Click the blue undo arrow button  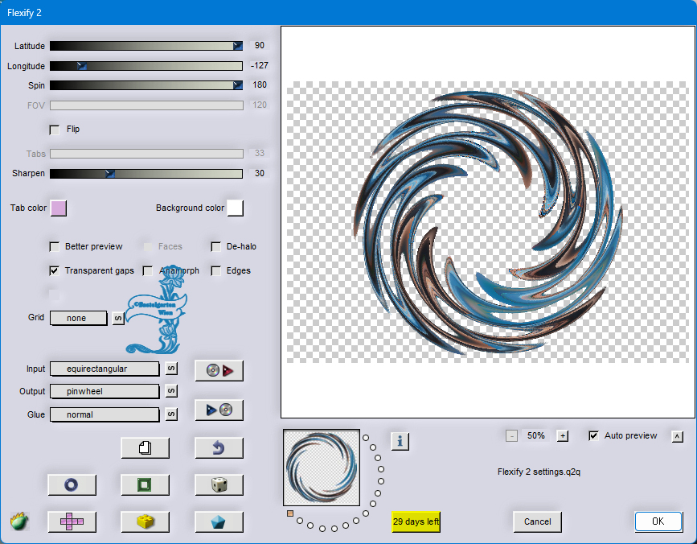pos(219,447)
